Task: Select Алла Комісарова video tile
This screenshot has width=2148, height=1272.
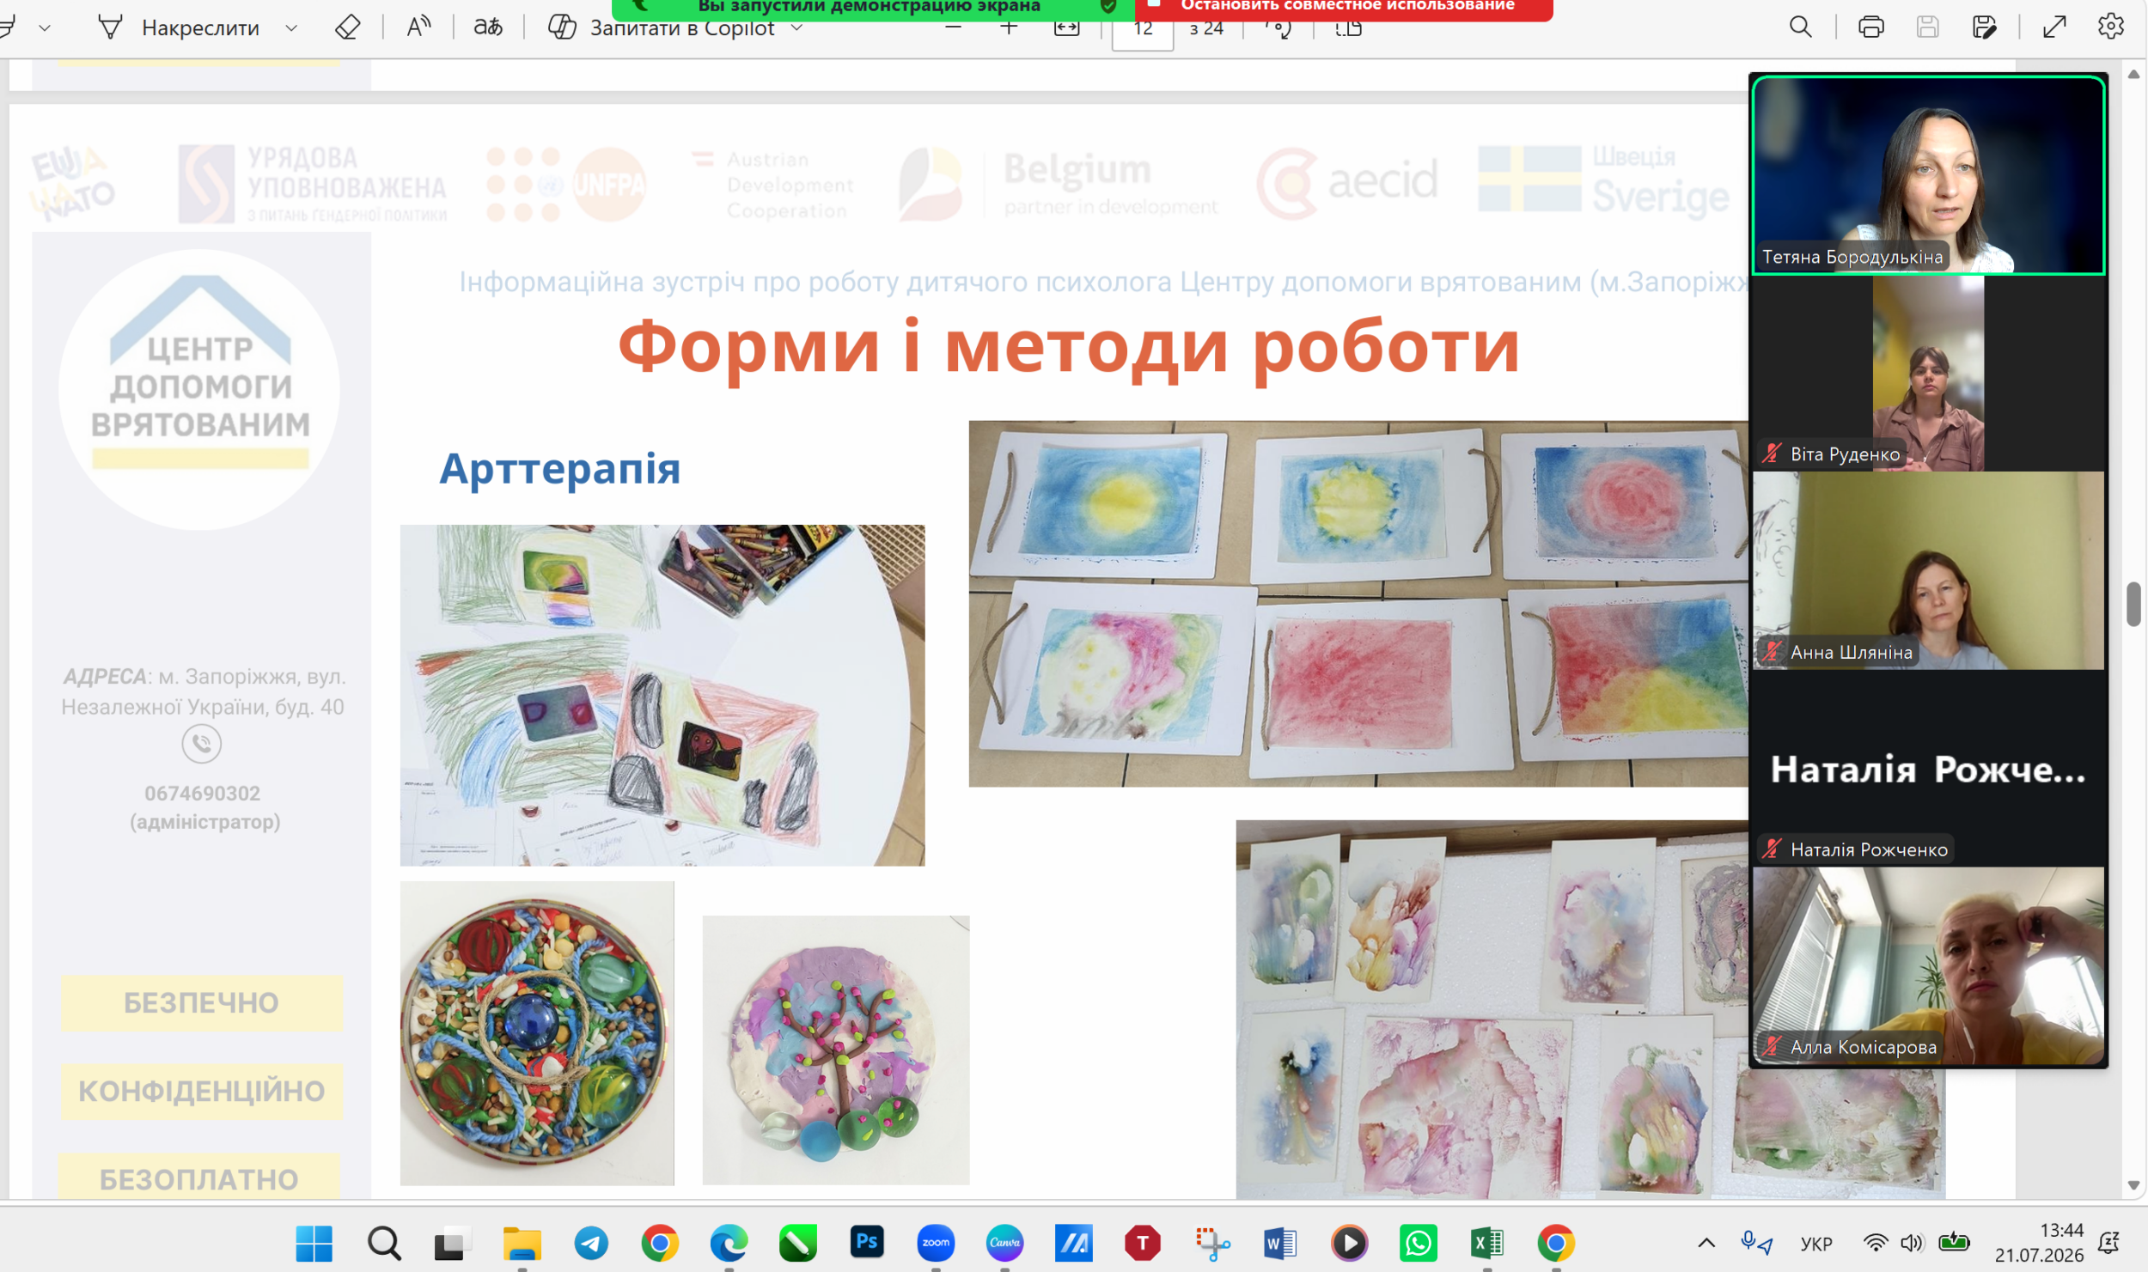Action: tap(1928, 965)
